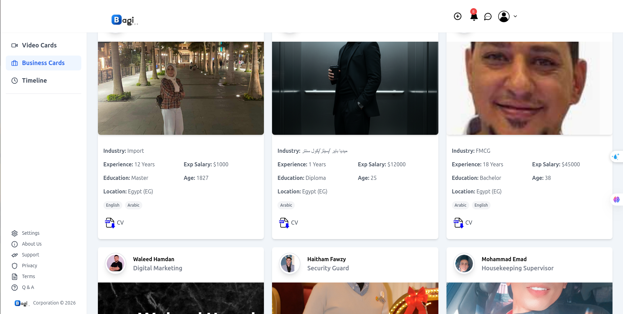The height and width of the screenshot is (314, 623).
Task: Open the About Us page
Action: pos(32,244)
